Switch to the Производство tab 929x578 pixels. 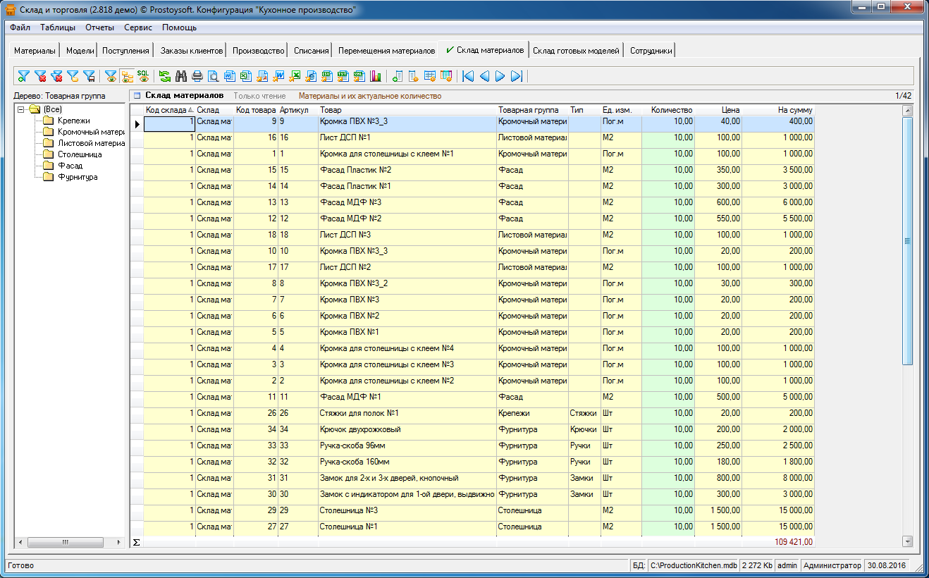(x=258, y=51)
